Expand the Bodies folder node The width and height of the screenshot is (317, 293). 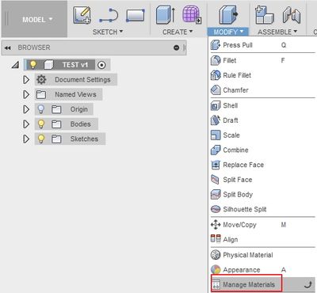pos(26,124)
